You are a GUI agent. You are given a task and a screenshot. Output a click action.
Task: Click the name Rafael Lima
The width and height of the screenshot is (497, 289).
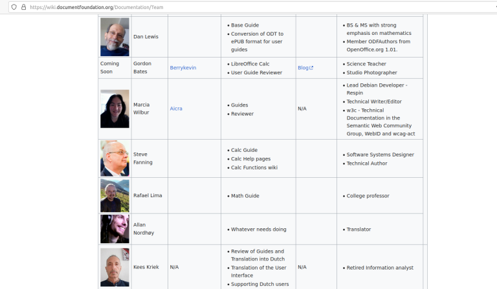[148, 196]
